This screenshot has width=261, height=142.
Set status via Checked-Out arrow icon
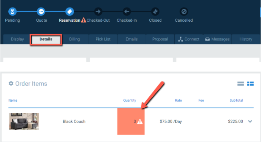tap(98, 11)
